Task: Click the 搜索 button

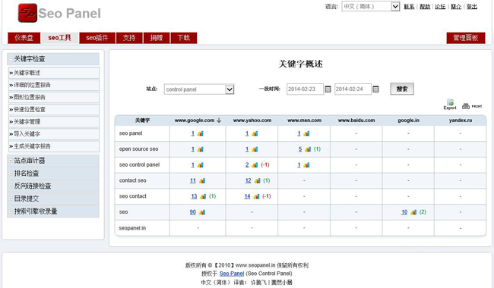Action: pyautogui.click(x=402, y=89)
